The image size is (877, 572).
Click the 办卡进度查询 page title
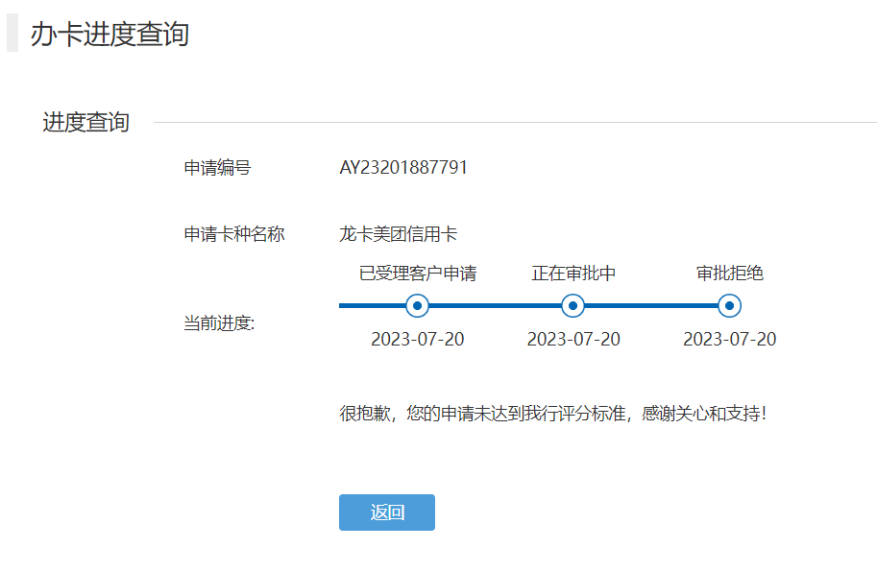(110, 34)
